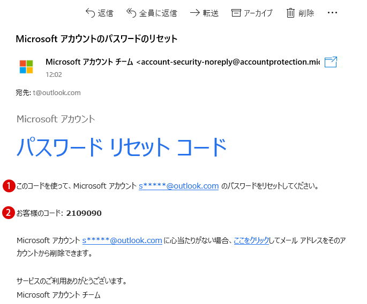
Task: Delete the email with the trash icon
Action: [x=290, y=13]
